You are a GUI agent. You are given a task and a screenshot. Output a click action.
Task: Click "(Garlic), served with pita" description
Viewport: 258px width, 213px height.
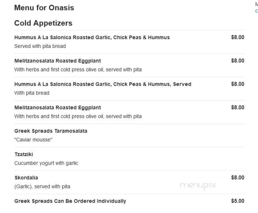[x=42, y=187]
